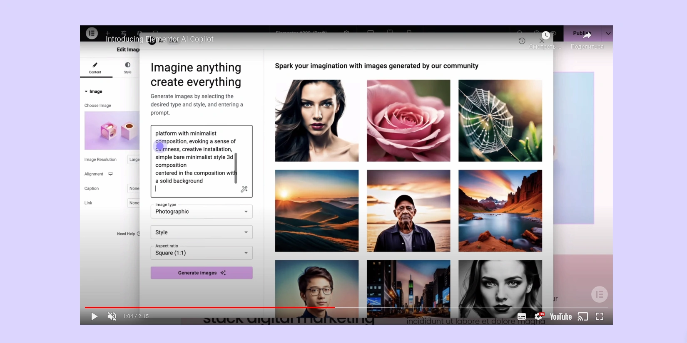Screen dimensions: 687x343
Task: Expand the Style dropdown
Action: (202, 232)
